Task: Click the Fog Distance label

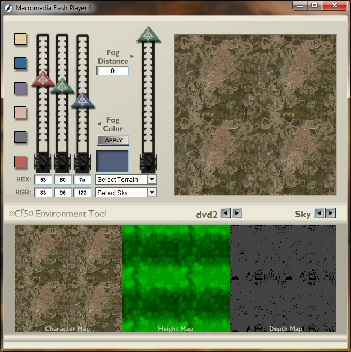Action: pos(113,57)
